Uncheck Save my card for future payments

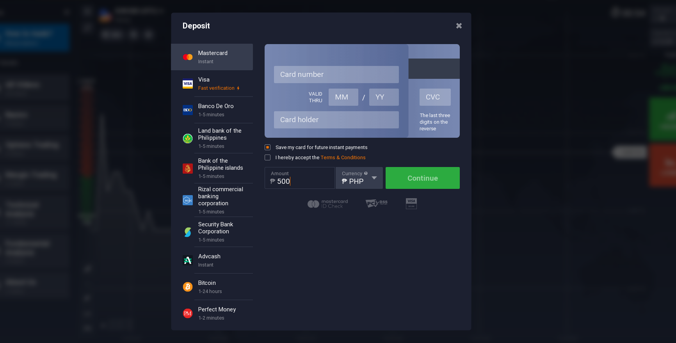[267, 148]
